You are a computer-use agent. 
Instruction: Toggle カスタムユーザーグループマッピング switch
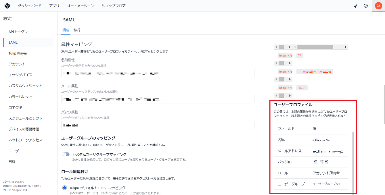tap(66, 155)
